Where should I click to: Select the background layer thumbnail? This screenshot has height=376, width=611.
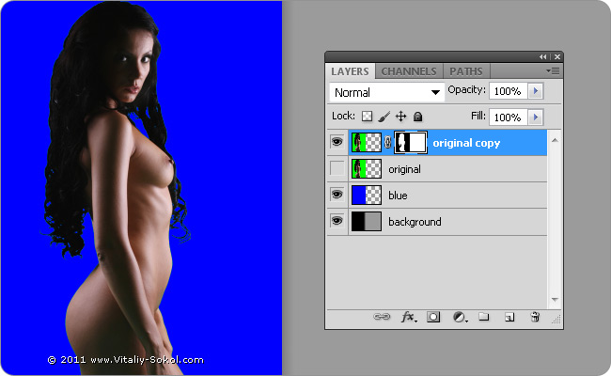click(x=367, y=221)
